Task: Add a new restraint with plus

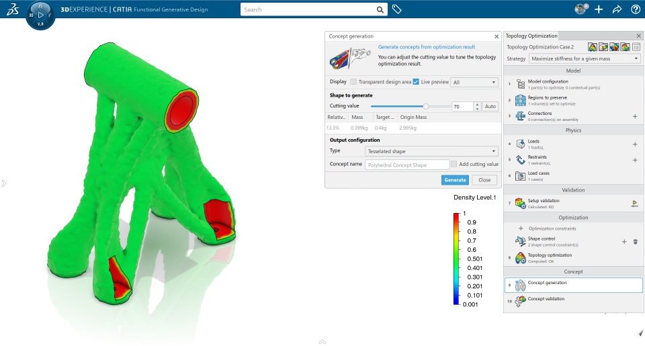Action: point(635,160)
